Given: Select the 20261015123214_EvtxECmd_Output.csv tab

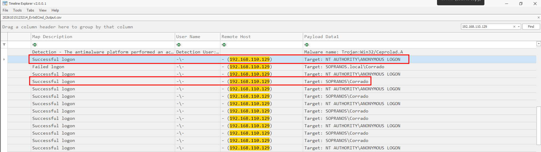Looking at the screenshot, I should [x=32, y=17].
